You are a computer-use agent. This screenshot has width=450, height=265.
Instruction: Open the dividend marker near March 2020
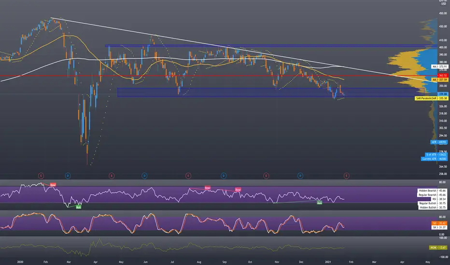coord(68,175)
